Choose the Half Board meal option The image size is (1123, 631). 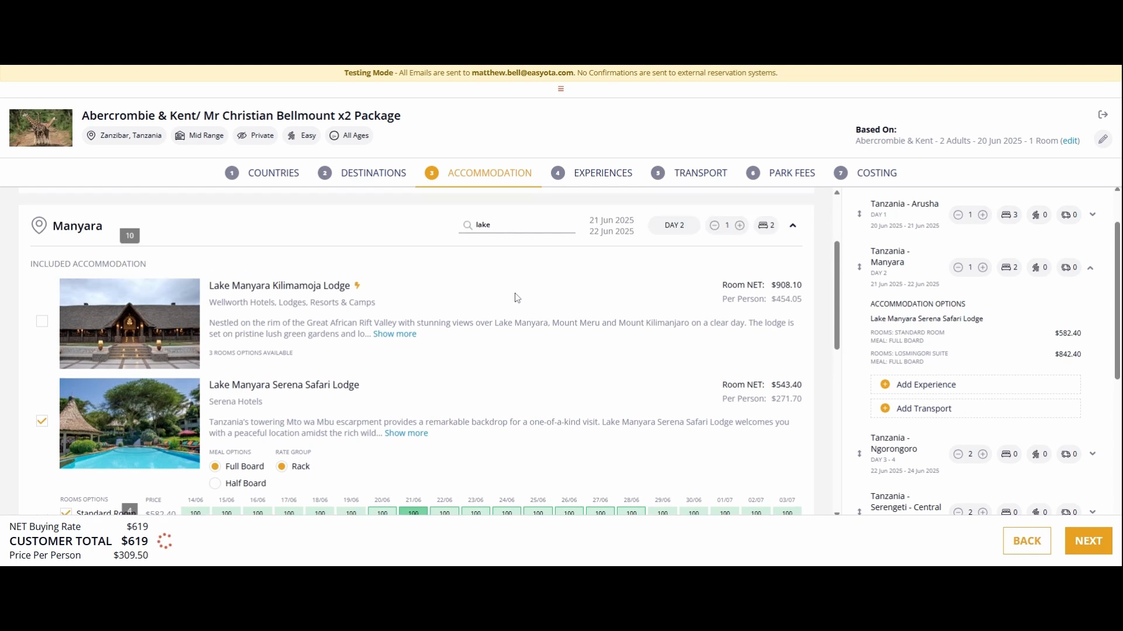tap(215, 484)
